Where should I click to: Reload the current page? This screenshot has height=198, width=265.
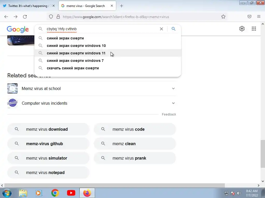[25, 17]
